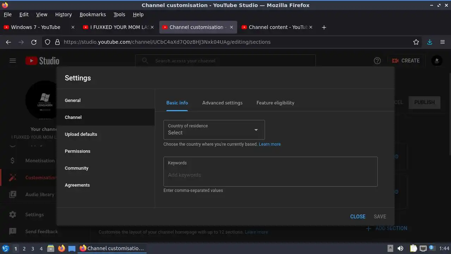Open the Learn more link under Country of residence
This screenshot has height=254, width=451.
click(270, 144)
